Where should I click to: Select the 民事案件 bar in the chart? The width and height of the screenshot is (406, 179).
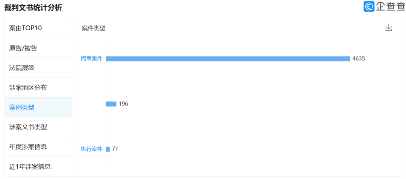coord(228,59)
